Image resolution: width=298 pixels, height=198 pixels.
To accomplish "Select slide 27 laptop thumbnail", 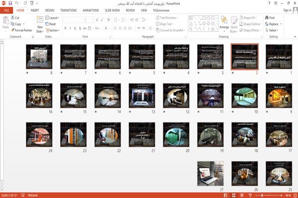I will pos(211,174).
